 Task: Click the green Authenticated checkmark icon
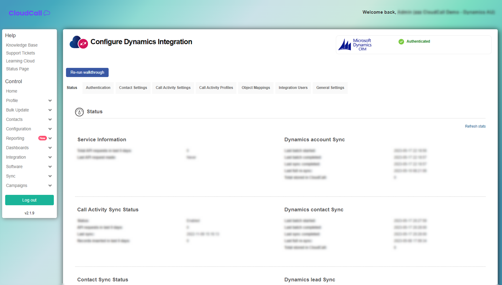click(401, 41)
